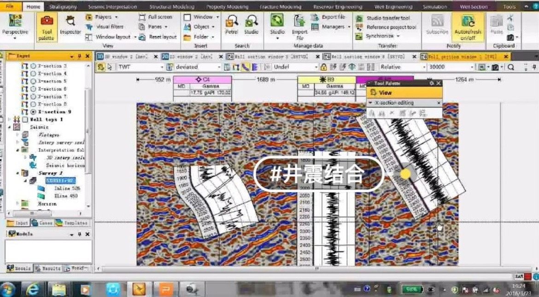Screen dimensions: 539x297
Task: Click the Managers button
Action: (331, 27)
